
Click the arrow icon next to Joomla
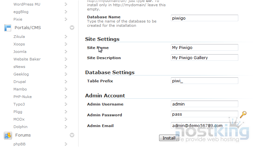pos(66,52)
